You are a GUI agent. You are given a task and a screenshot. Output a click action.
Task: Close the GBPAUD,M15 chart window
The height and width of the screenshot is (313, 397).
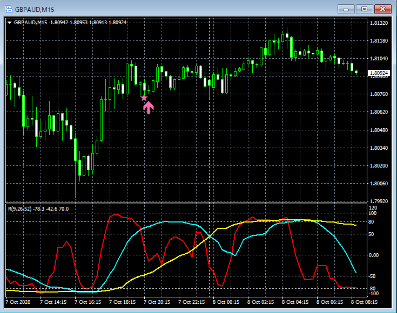point(383,9)
